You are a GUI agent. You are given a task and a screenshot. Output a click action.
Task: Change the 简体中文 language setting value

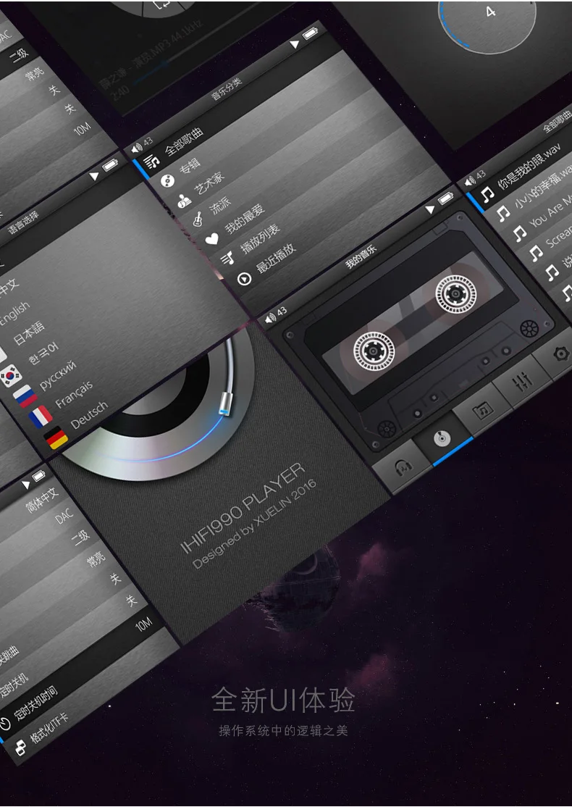pyautogui.click(x=43, y=500)
